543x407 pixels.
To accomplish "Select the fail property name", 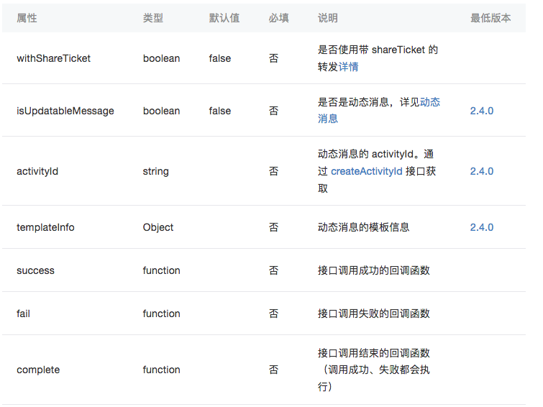I will tap(23, 314).
